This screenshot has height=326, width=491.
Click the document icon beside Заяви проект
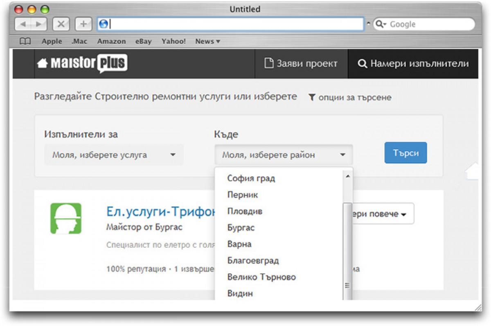tap(268, 63)
